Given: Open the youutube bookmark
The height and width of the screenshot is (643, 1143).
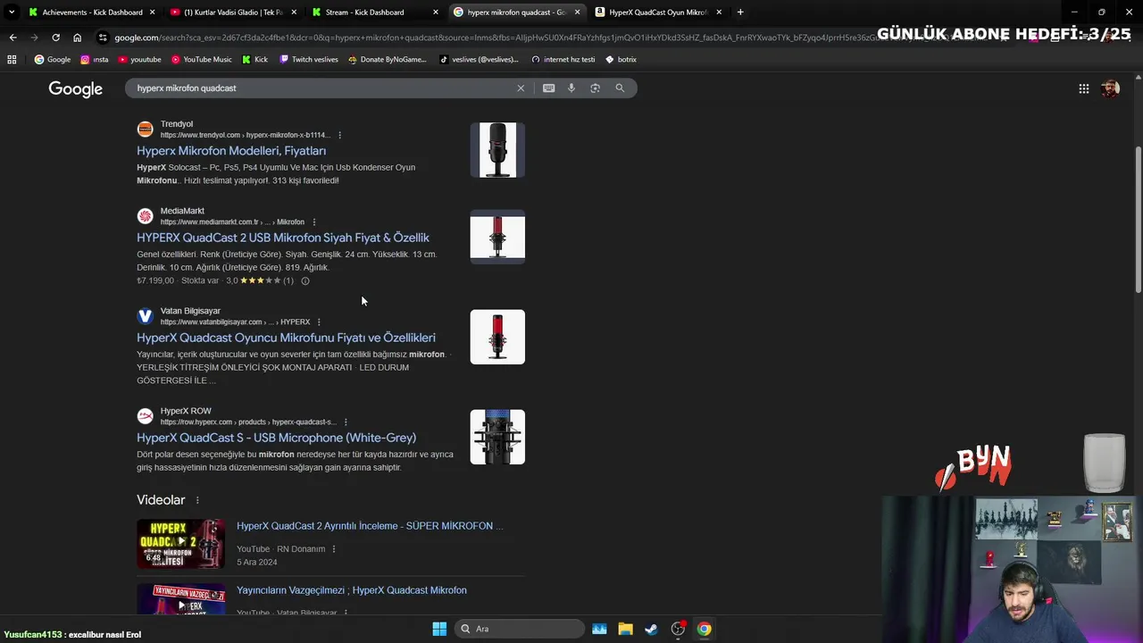Looking at the screenshot, I should click(139, 59).
